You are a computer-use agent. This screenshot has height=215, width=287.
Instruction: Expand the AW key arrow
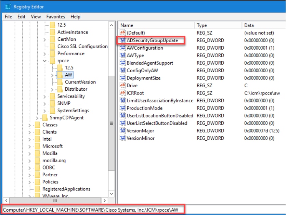(x=52, y=75)
